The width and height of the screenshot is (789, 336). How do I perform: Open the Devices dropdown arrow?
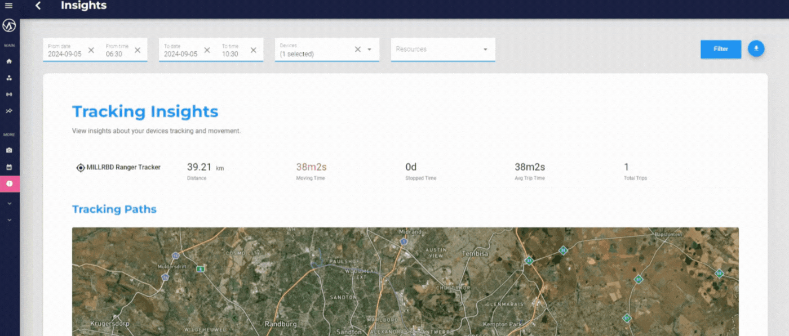tap(370, 50)
